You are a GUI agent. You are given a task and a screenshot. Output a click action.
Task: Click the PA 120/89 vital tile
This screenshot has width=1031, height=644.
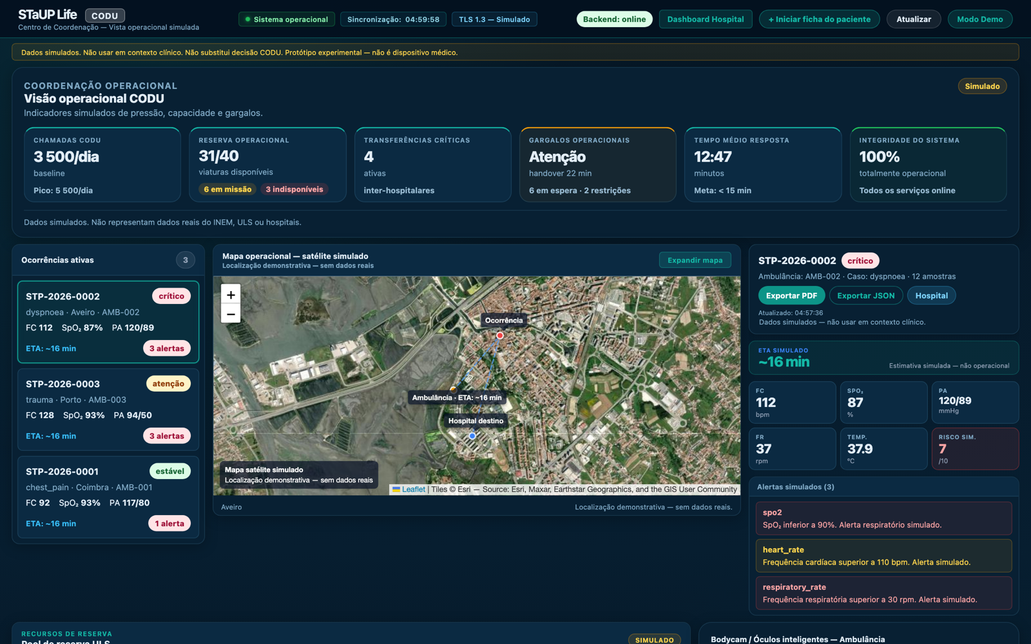[975, 402]
